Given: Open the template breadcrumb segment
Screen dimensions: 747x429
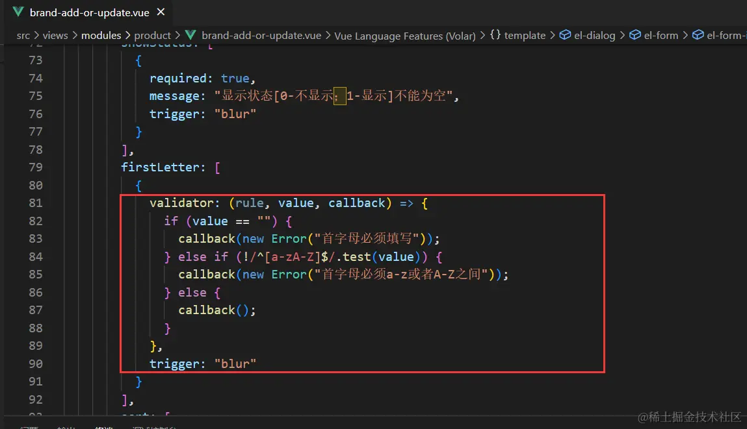Looking at the screenshot, I should click(x=525, y=36).
